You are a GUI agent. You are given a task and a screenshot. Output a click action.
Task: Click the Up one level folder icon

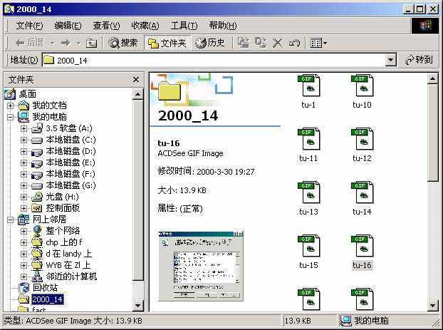point(91,43)
